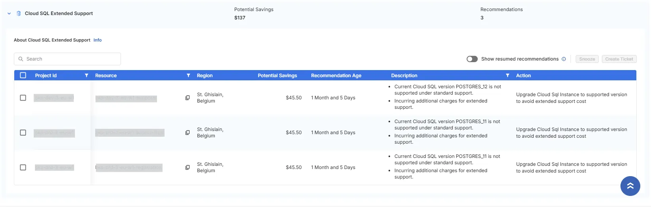Screen dimensions: 651x207
Task: Collapse the Cloud SQL Extended Support section
Action: click(9, 13)
